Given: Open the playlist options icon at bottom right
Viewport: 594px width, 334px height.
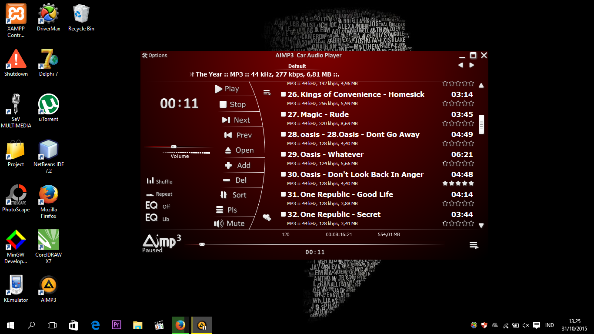Looking at the screenshot, I should [474, 245].
